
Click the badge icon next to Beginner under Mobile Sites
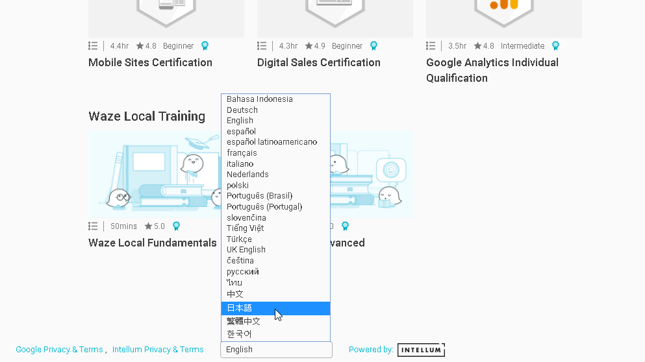pyautogui.click(x=205, y=46)
